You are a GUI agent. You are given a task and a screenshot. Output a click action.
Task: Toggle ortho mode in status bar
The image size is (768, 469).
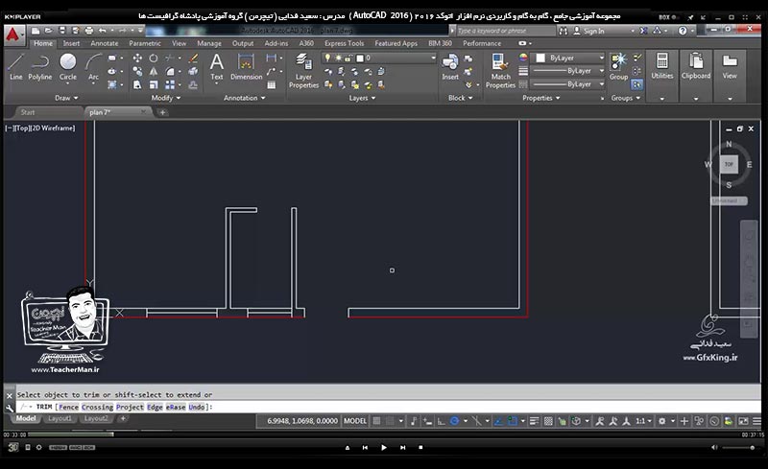[442, 421]
